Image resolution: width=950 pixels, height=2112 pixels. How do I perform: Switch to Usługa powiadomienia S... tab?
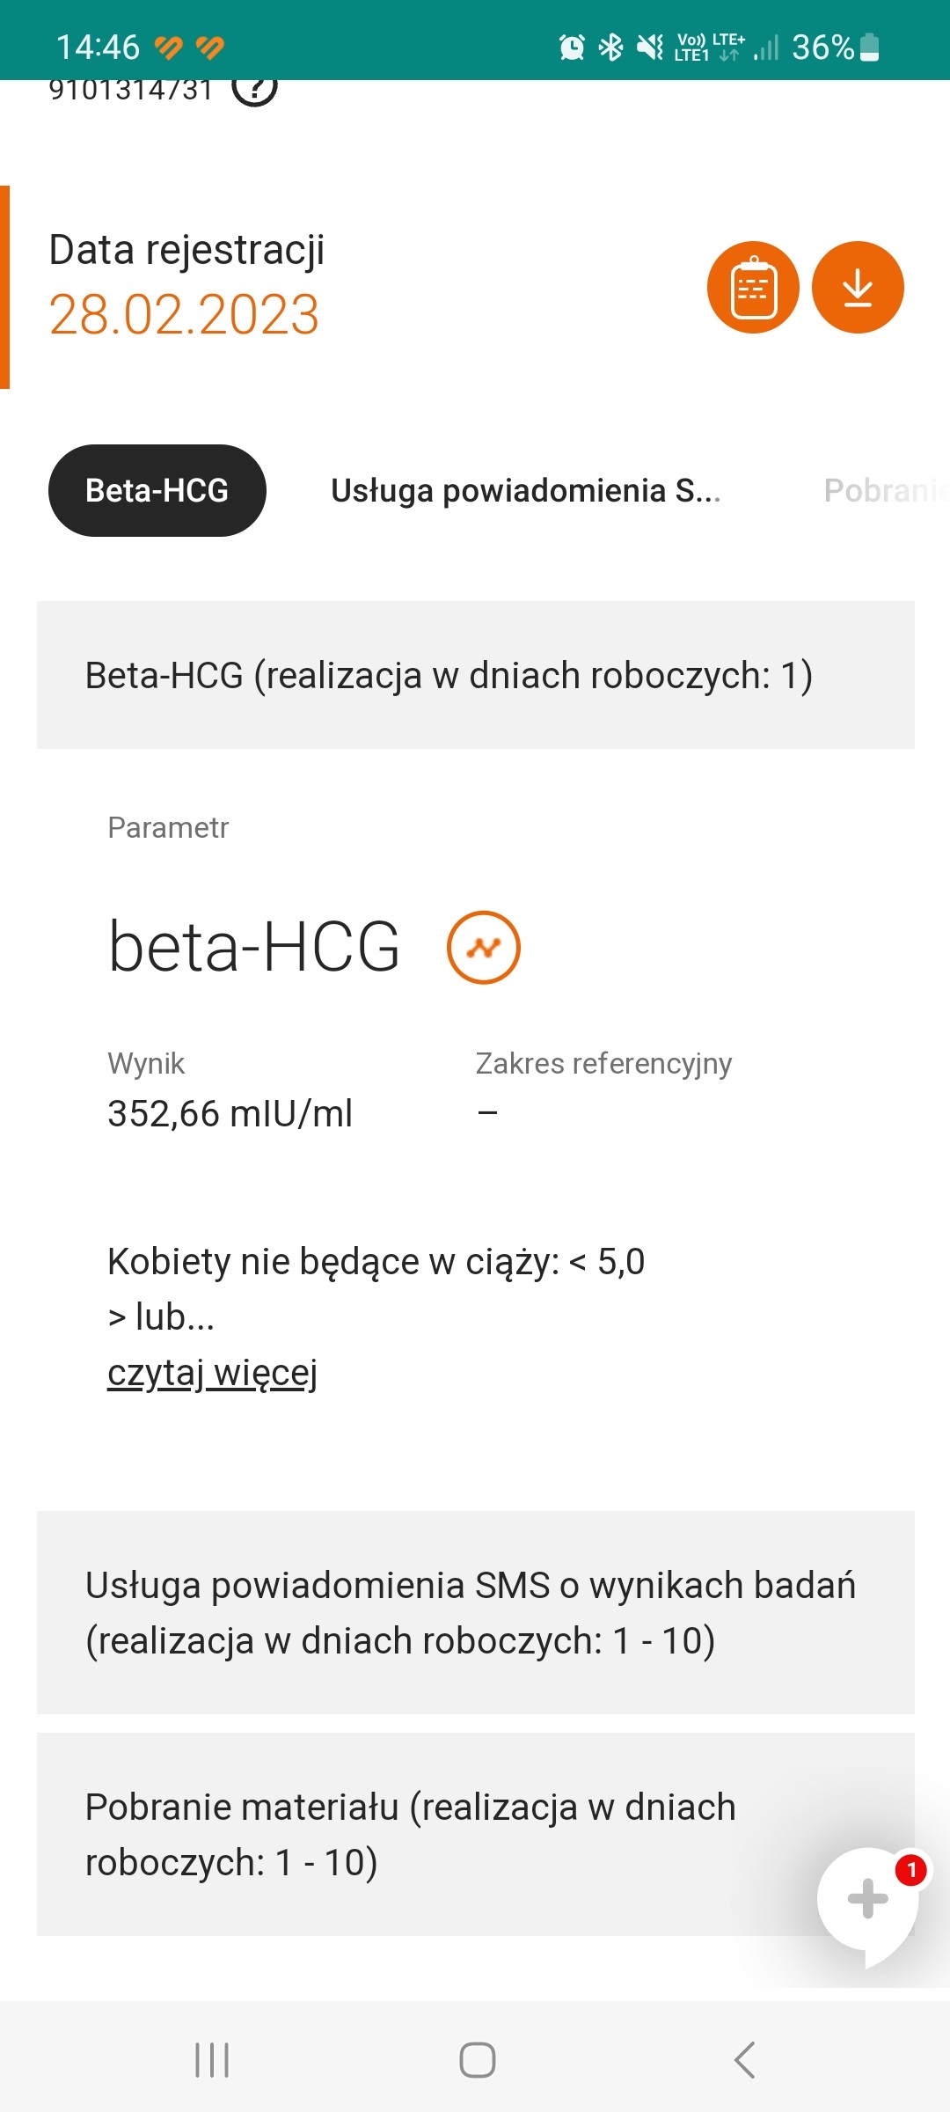525,490
